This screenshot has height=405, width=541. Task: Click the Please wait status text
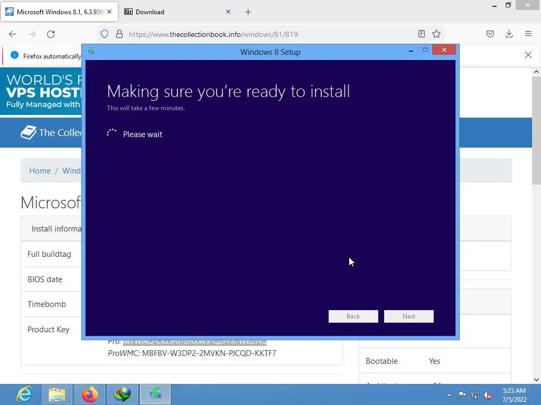tap(143, 134)
